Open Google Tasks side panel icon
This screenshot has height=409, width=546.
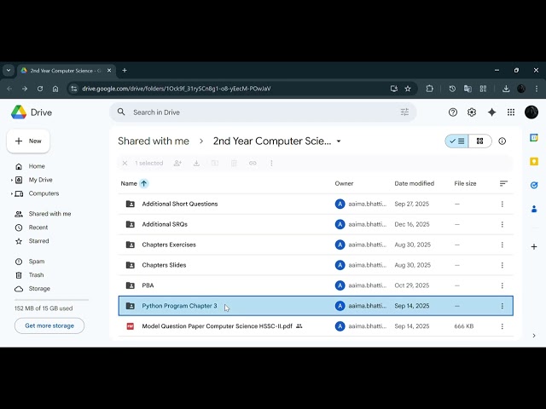534,185
